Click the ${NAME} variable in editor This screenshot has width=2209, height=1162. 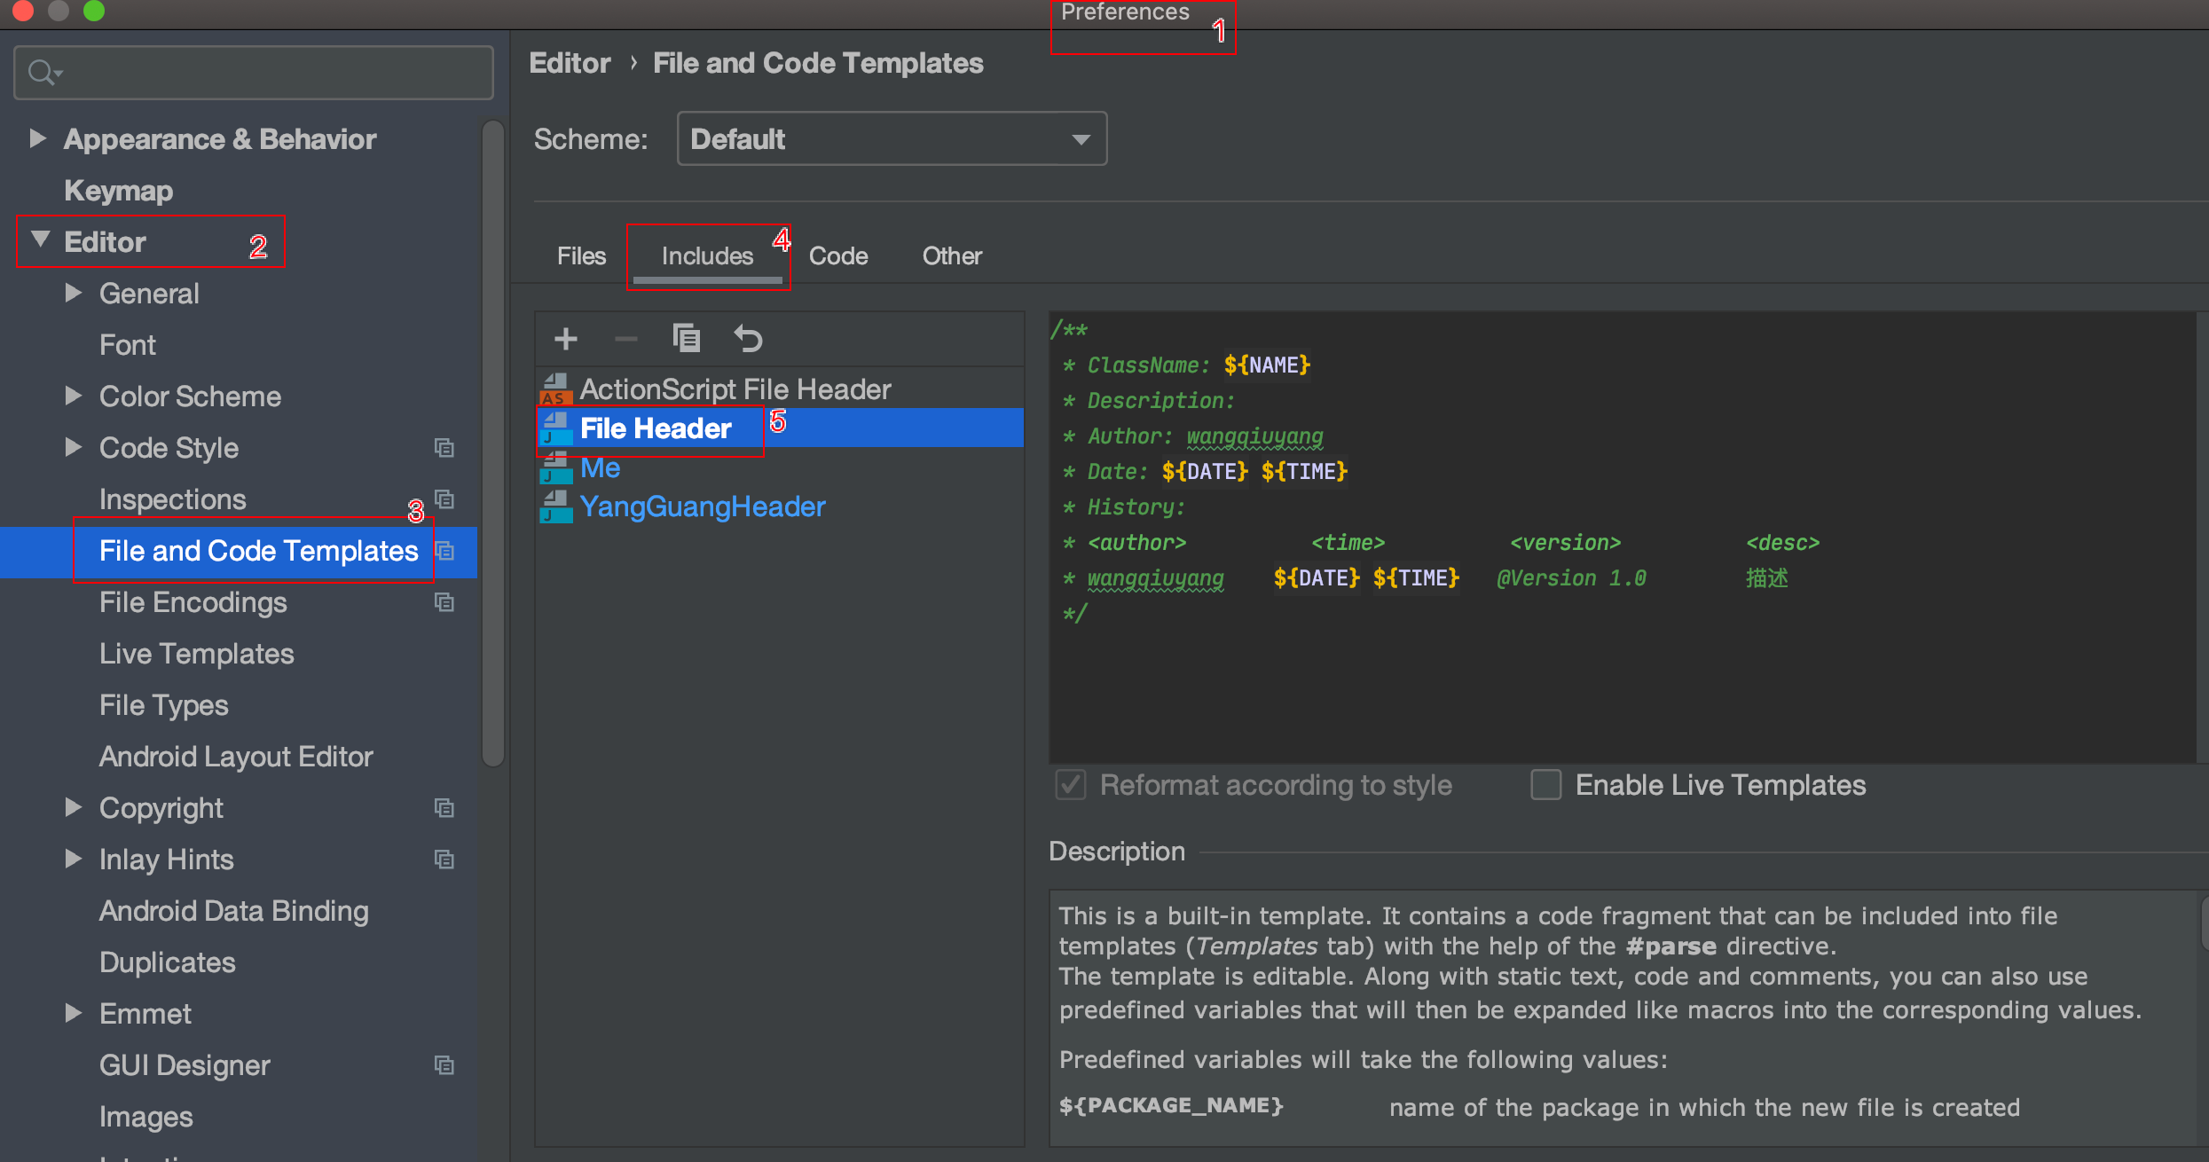1267,365
